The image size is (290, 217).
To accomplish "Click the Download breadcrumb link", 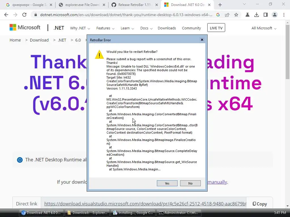I will (x=39, y=40).
